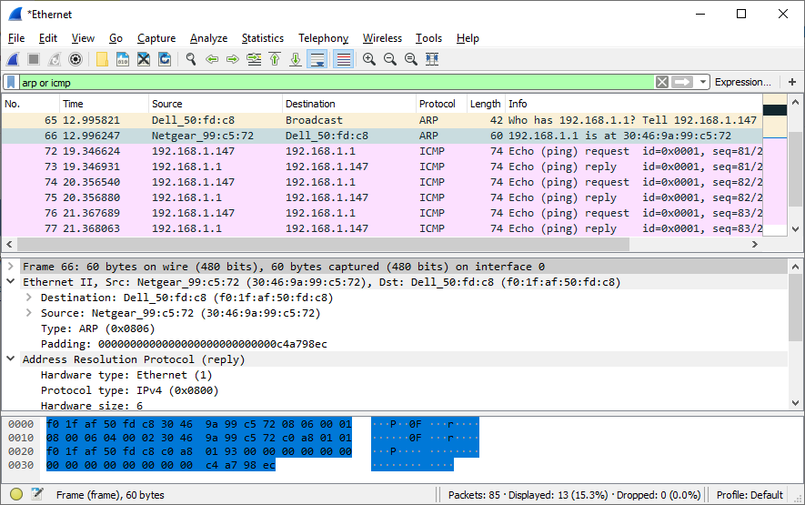Sort by the Length column header
The height and width of the screenshot is (505, 805).
pyautogui.click(x=486, y=104)
